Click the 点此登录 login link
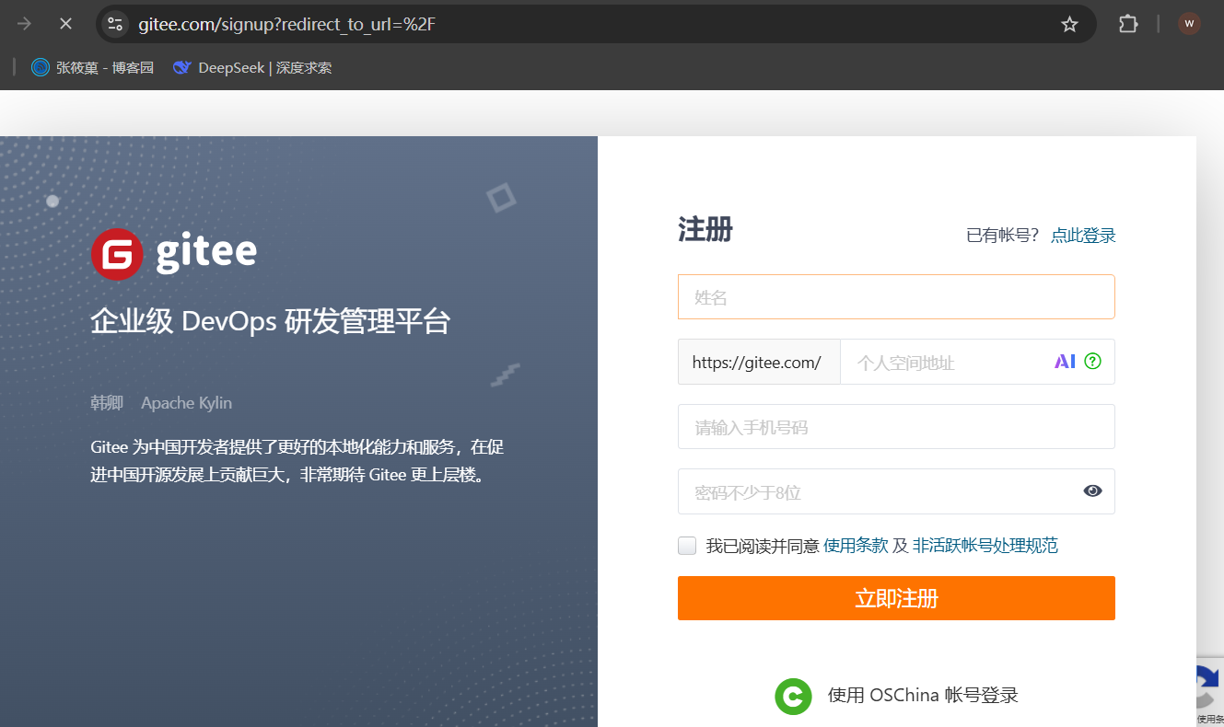 [x=1083, y=236]
